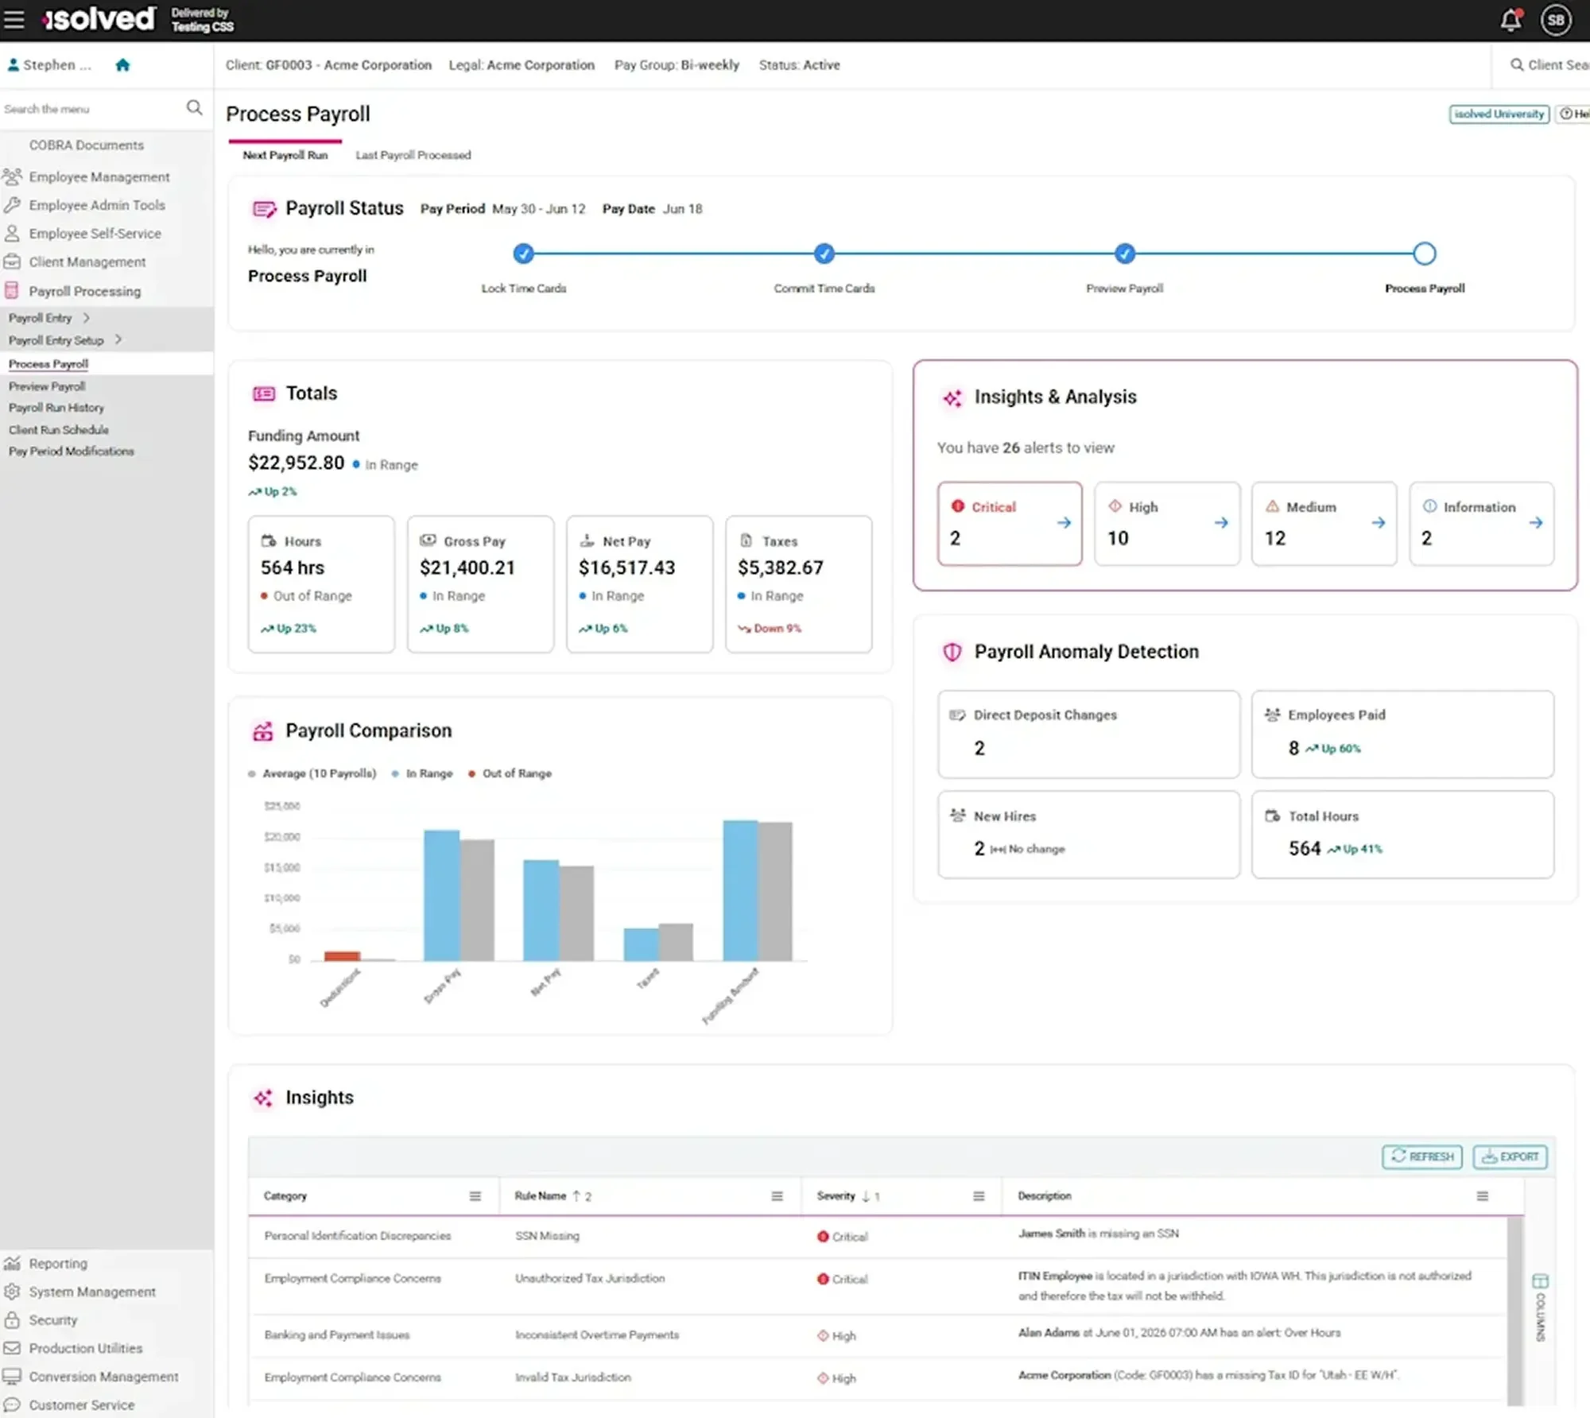Open Category column menu
The height and width of the screenshot is (1418, 1590).
(475, 1195)
